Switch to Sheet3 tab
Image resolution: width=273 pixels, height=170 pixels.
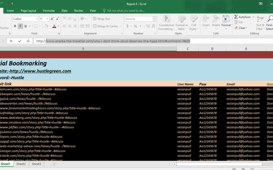pyautogui.click(x=37, y=164)
